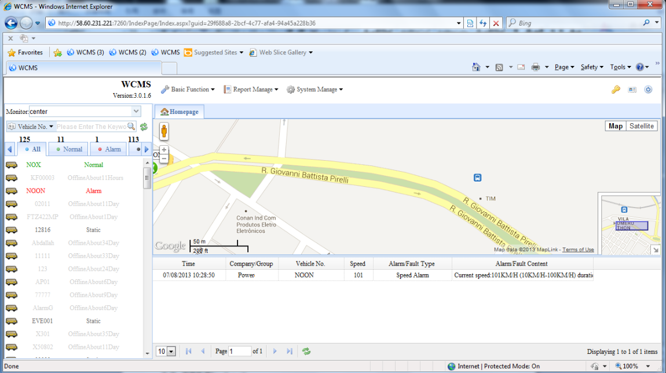The image size is (666, 373).
Task: Click the bus icon next to NOON vehicle
Action: point(11,191)
